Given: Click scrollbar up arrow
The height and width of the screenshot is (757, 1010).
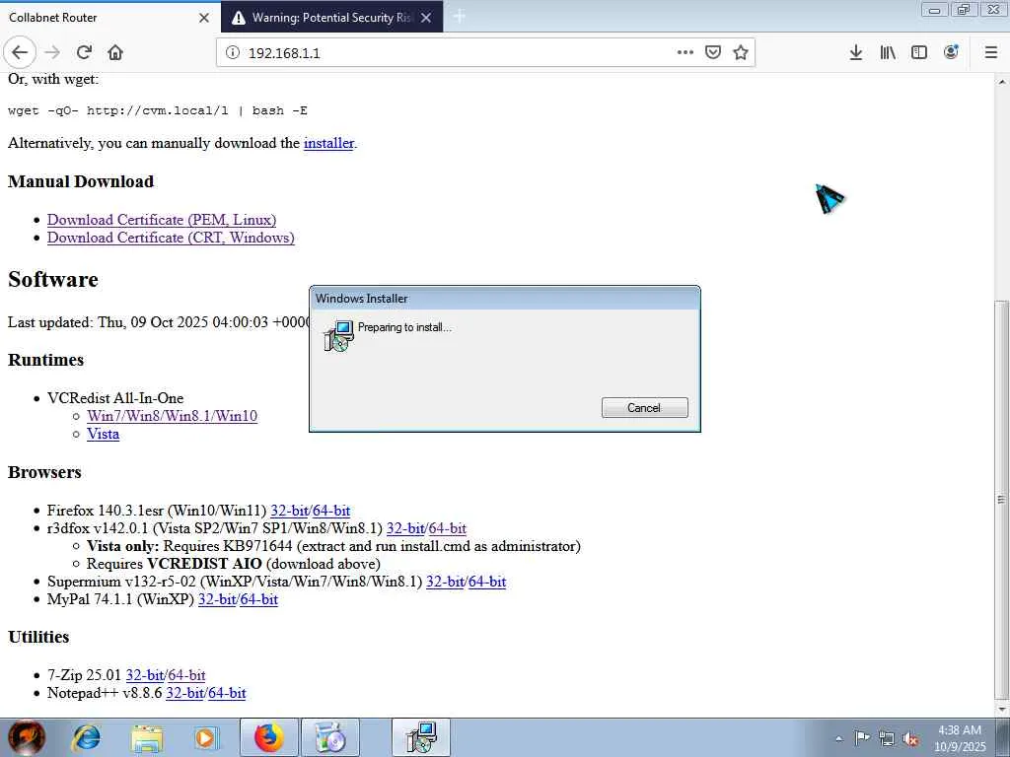Looking at the screenshot, I should click(x=1001, y=81).
